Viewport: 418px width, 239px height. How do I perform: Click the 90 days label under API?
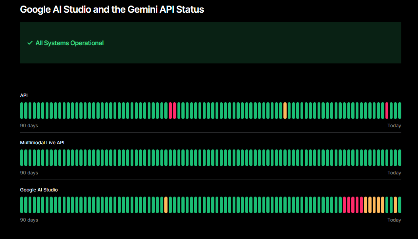29,126
